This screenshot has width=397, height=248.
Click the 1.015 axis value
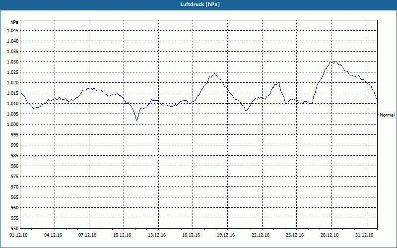[13, 93]
